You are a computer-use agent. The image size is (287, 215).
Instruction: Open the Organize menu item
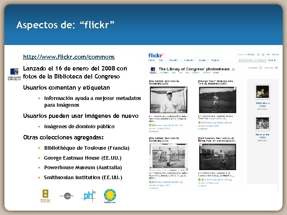point(173,60)
